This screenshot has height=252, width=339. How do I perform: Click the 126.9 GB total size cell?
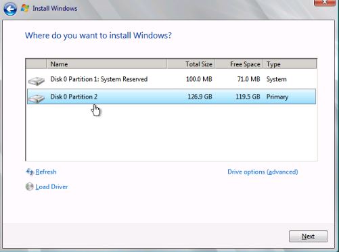point(200,97)
